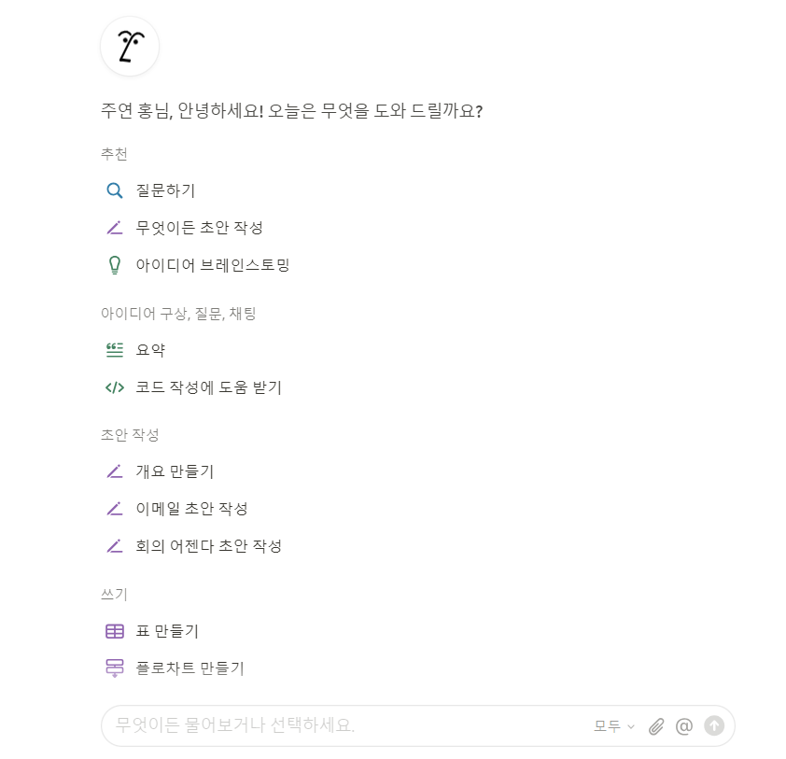Attach a file using the paperclip icon
The width and height of the screenshot is (786, 759).
pos(655,725)
